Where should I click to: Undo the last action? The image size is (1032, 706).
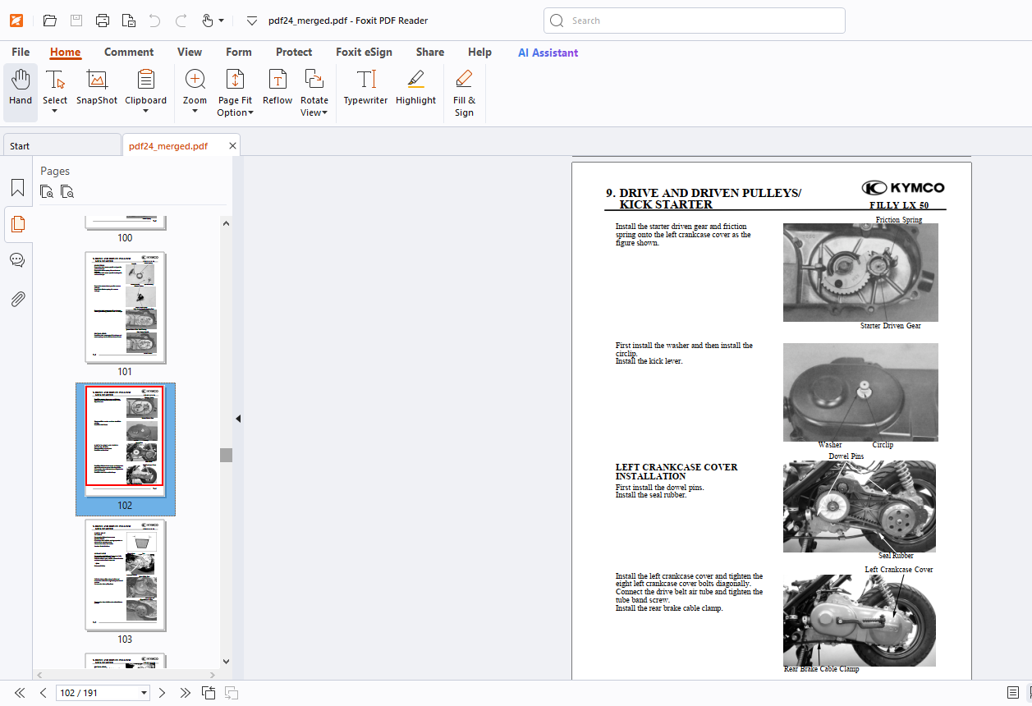click(154, 21)
